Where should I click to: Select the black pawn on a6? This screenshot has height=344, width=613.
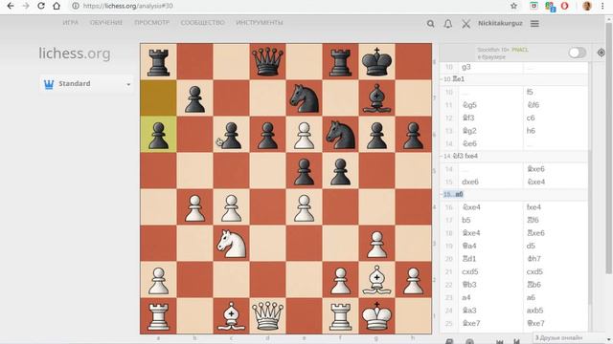[x=158, y=134]
